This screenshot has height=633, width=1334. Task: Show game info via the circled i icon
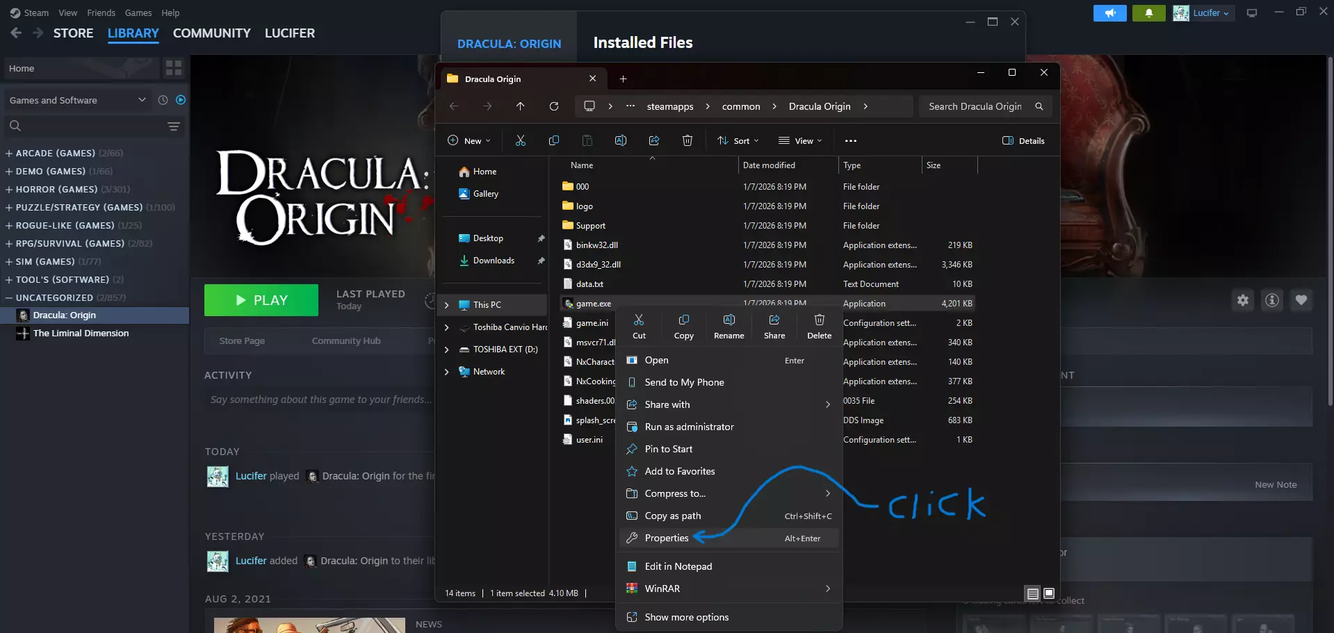[1272, 300]
